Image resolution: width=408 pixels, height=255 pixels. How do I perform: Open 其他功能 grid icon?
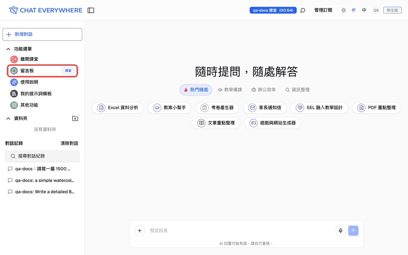pos(14,105)
